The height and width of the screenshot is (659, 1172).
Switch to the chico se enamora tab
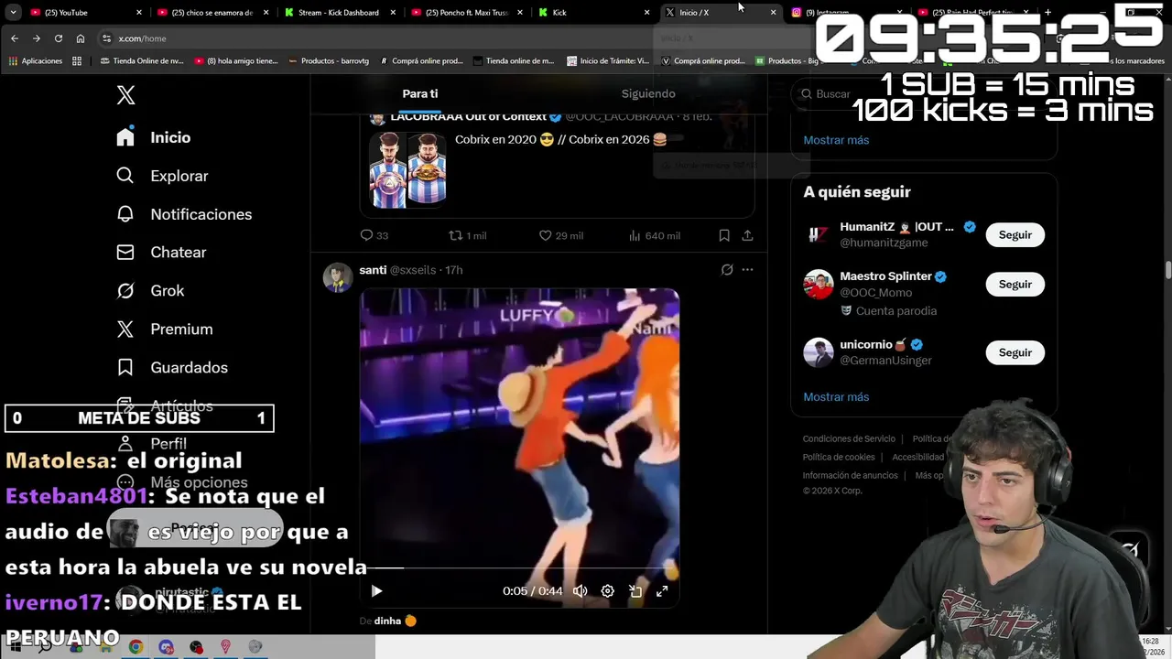click(x=212, y=12)
